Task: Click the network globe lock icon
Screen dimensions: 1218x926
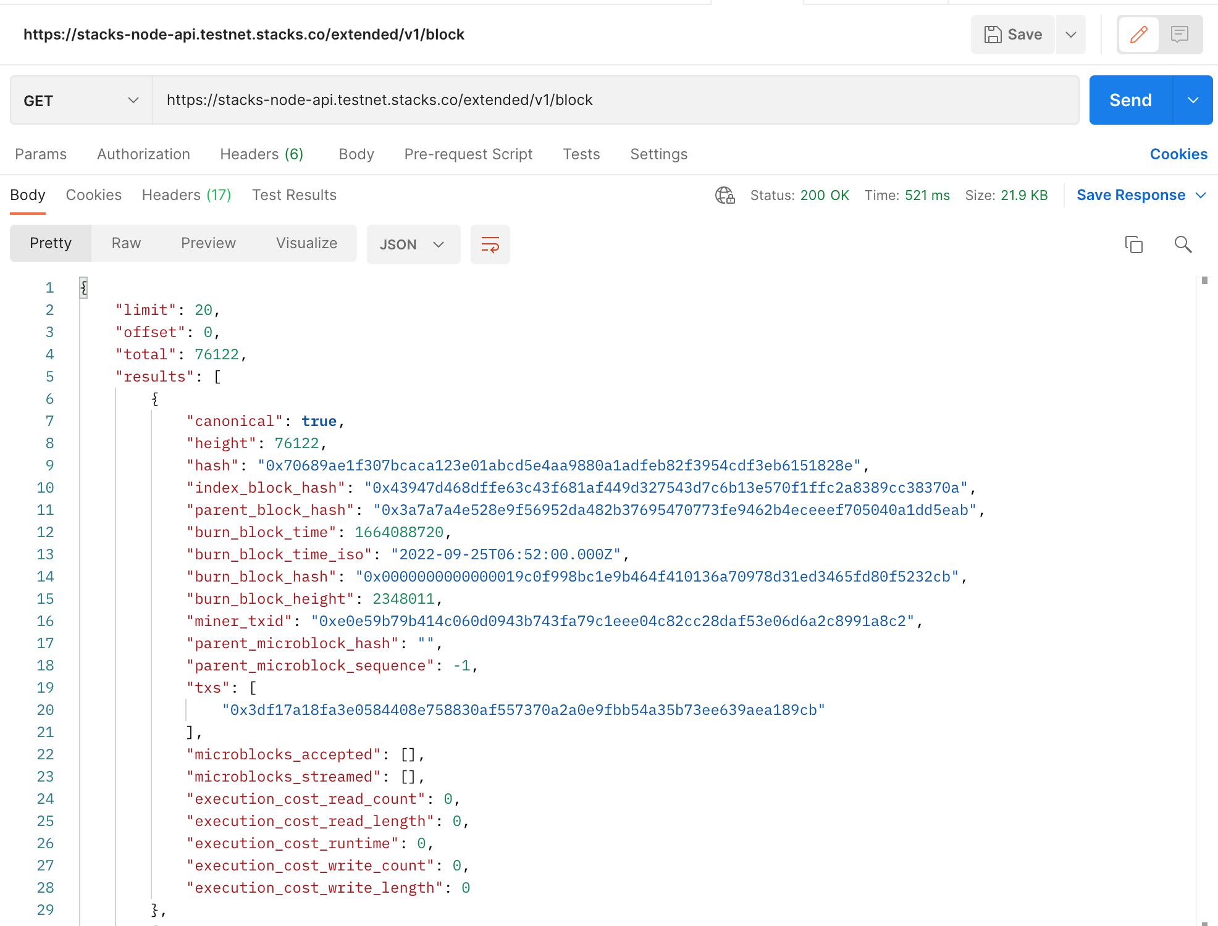Action: click(724, 195)
